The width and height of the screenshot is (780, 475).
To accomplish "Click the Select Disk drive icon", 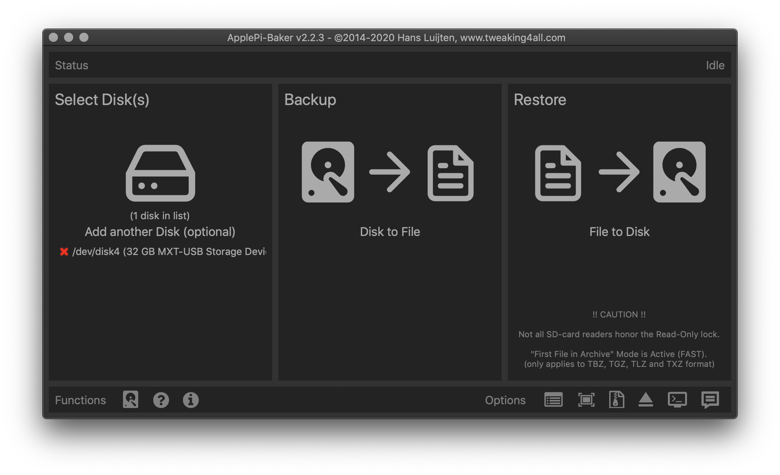I will point(160,173).
